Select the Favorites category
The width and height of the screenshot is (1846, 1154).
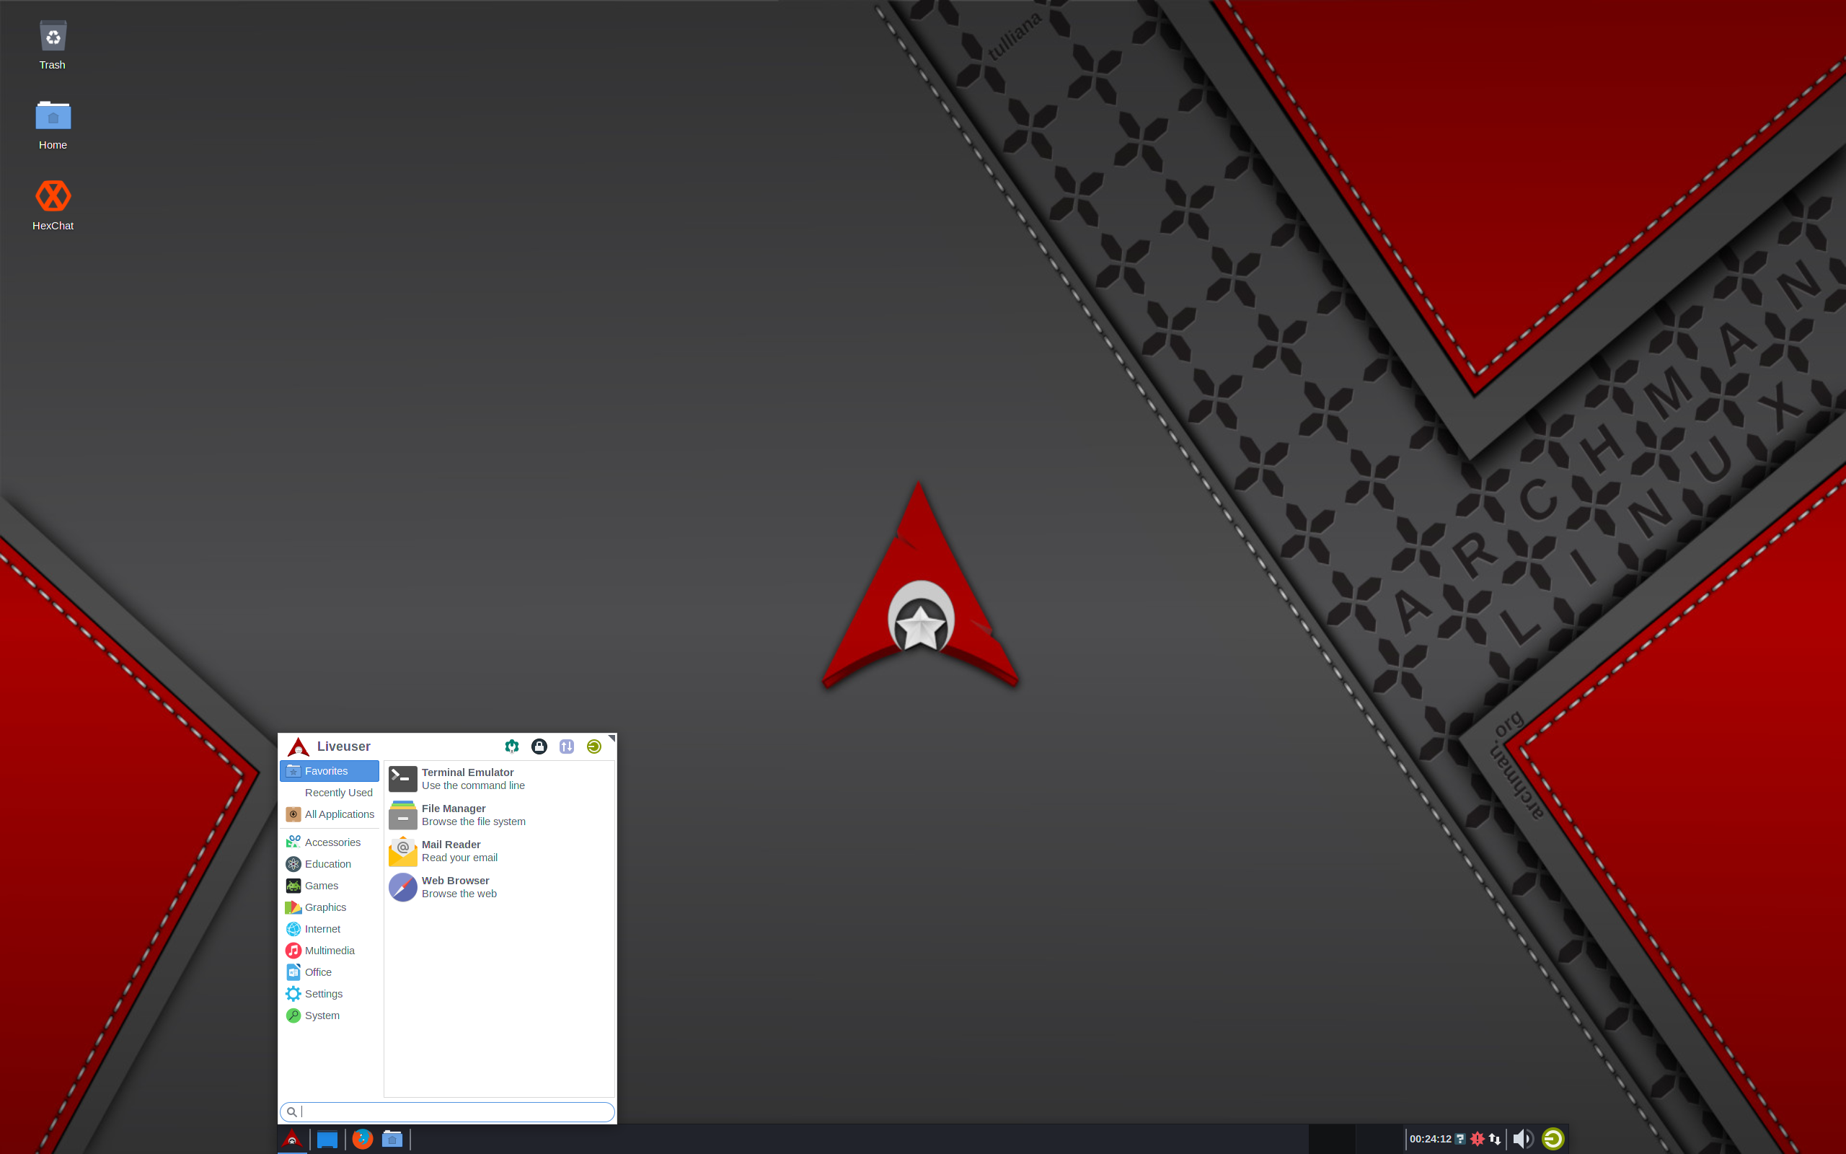pos(330,771)
